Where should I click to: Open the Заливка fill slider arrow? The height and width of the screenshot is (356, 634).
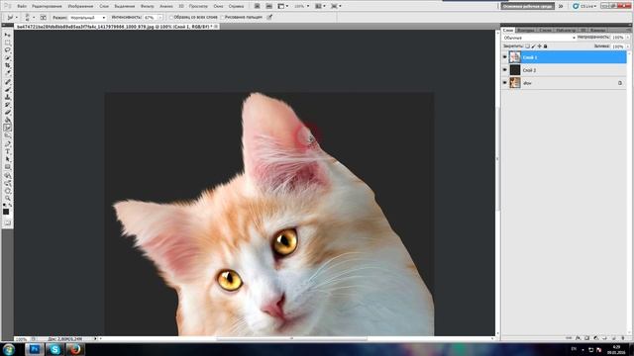point(627,46)
